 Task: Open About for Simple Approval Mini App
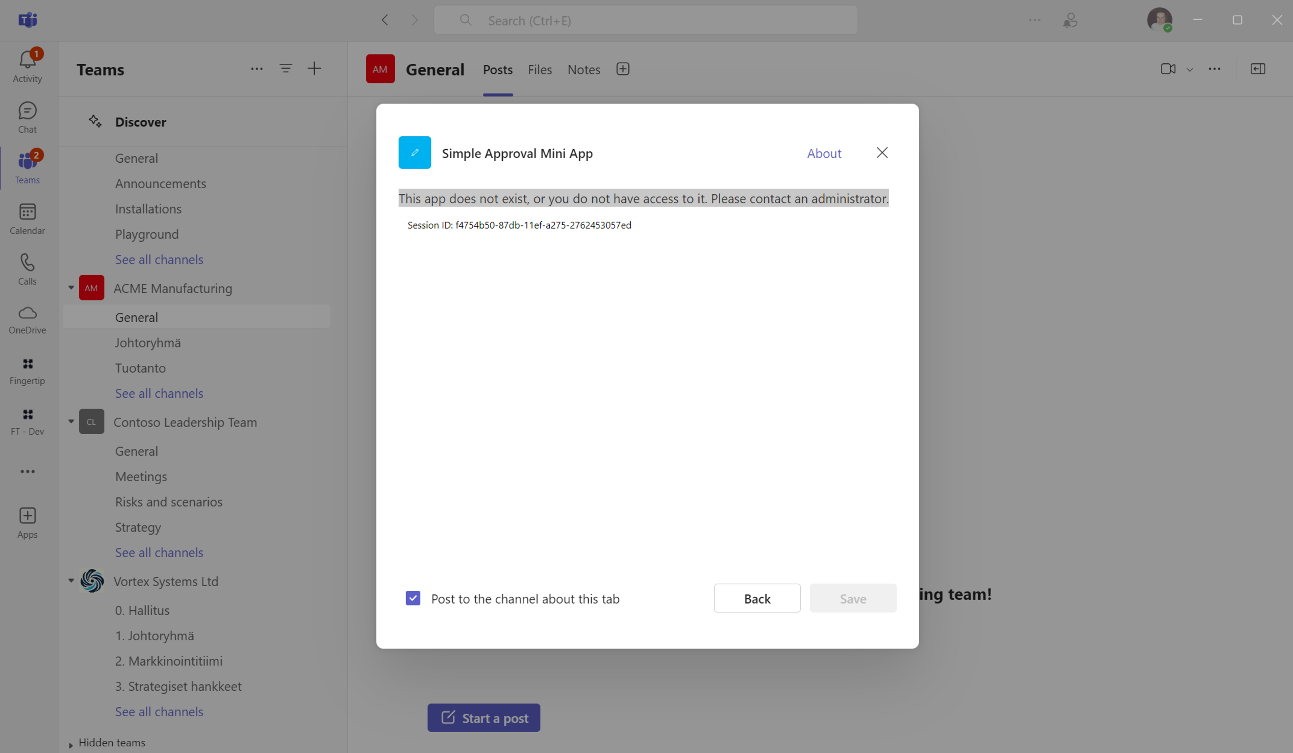pos(824,153)
